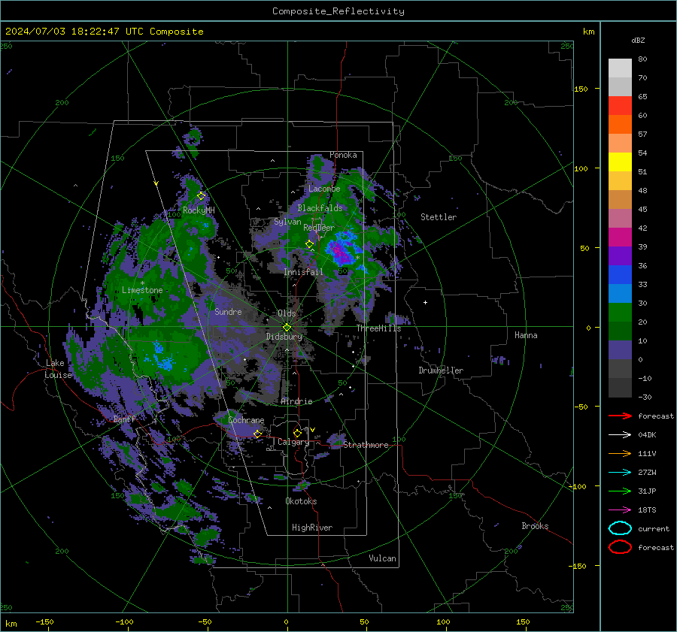Click the HighRiver town label

[312, 528]
